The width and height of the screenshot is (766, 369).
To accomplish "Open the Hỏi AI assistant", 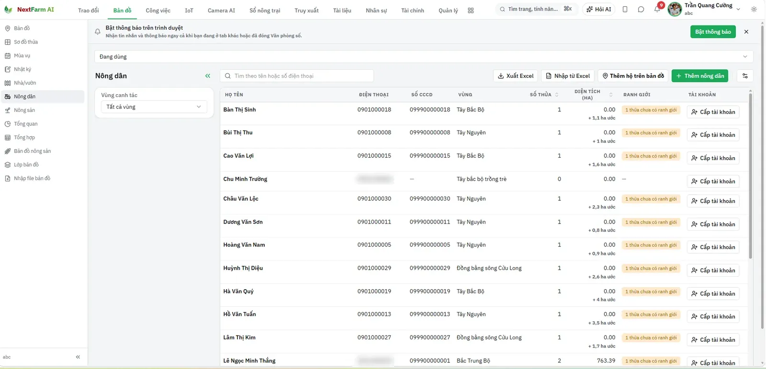I will pyautogui.click(x=598, y=9).
